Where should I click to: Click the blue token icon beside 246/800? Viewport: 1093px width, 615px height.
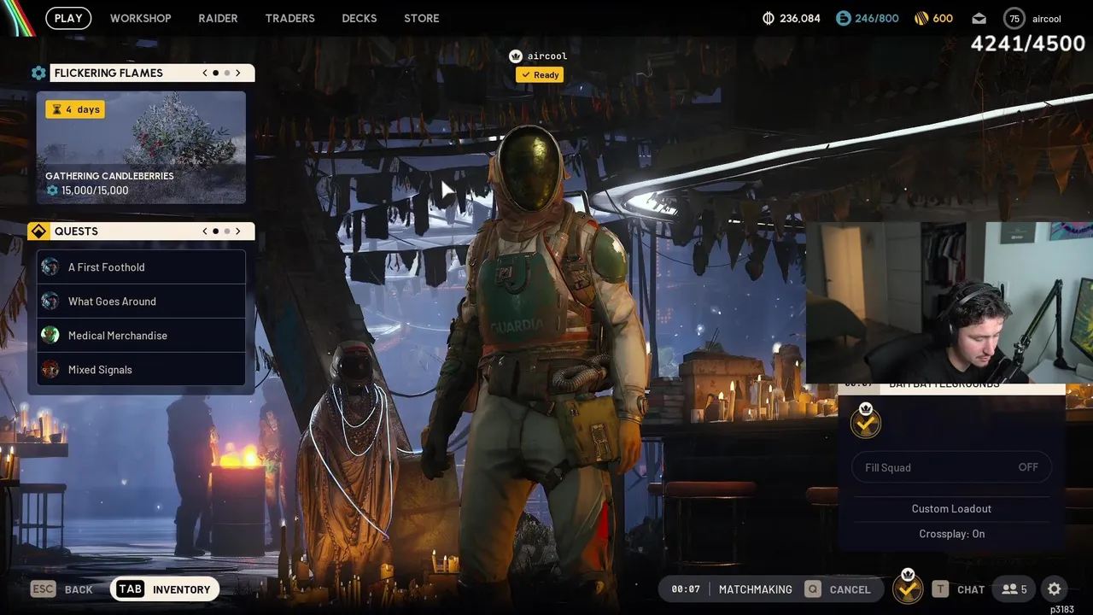(843, 18)
